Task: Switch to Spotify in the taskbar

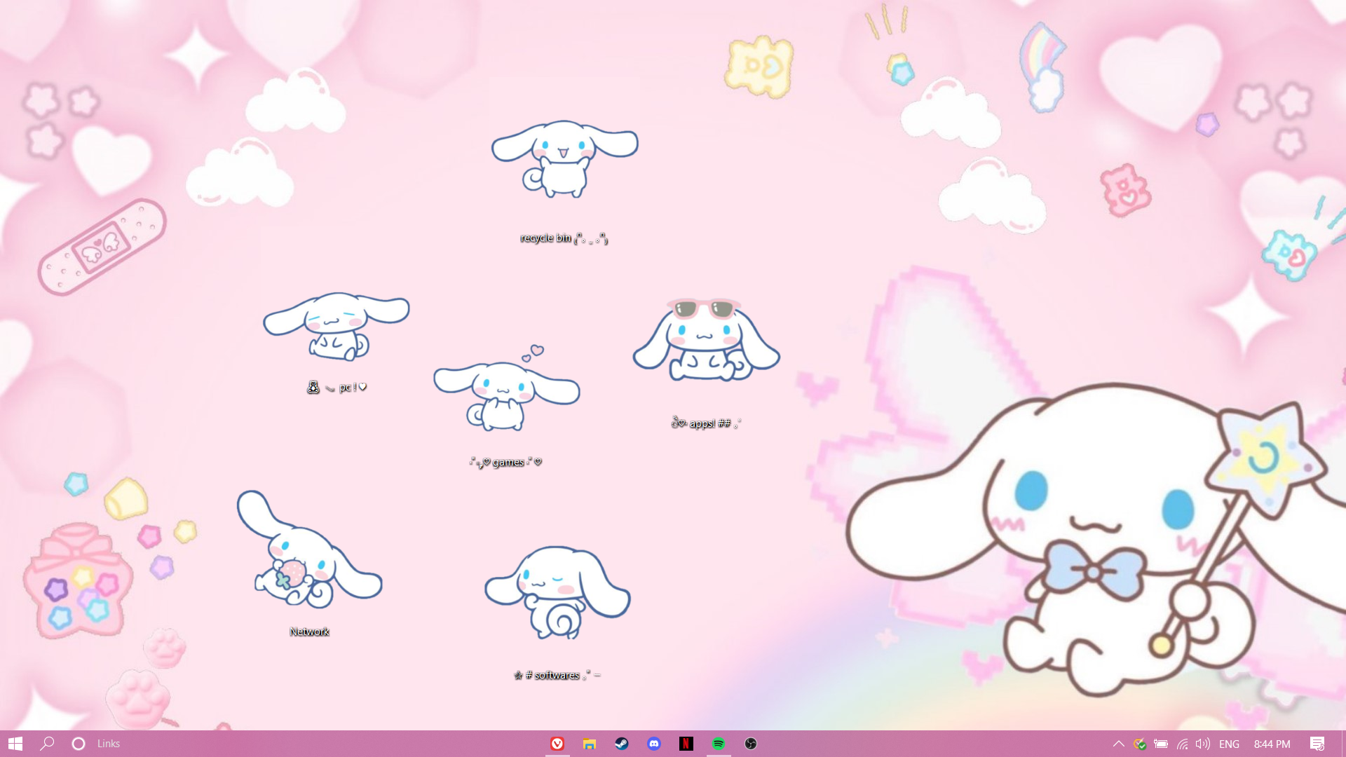Action: point(719,744)
